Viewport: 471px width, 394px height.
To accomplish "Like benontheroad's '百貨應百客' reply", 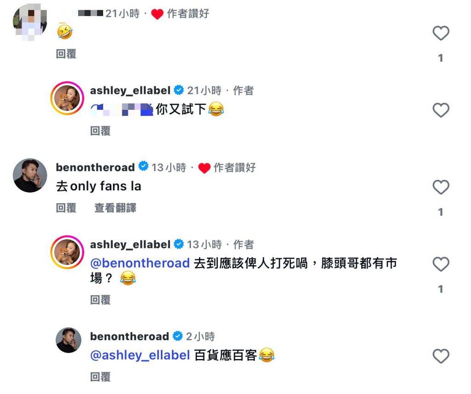I will pos(441,356).
